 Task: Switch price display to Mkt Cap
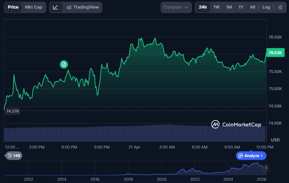coord(33,7)
